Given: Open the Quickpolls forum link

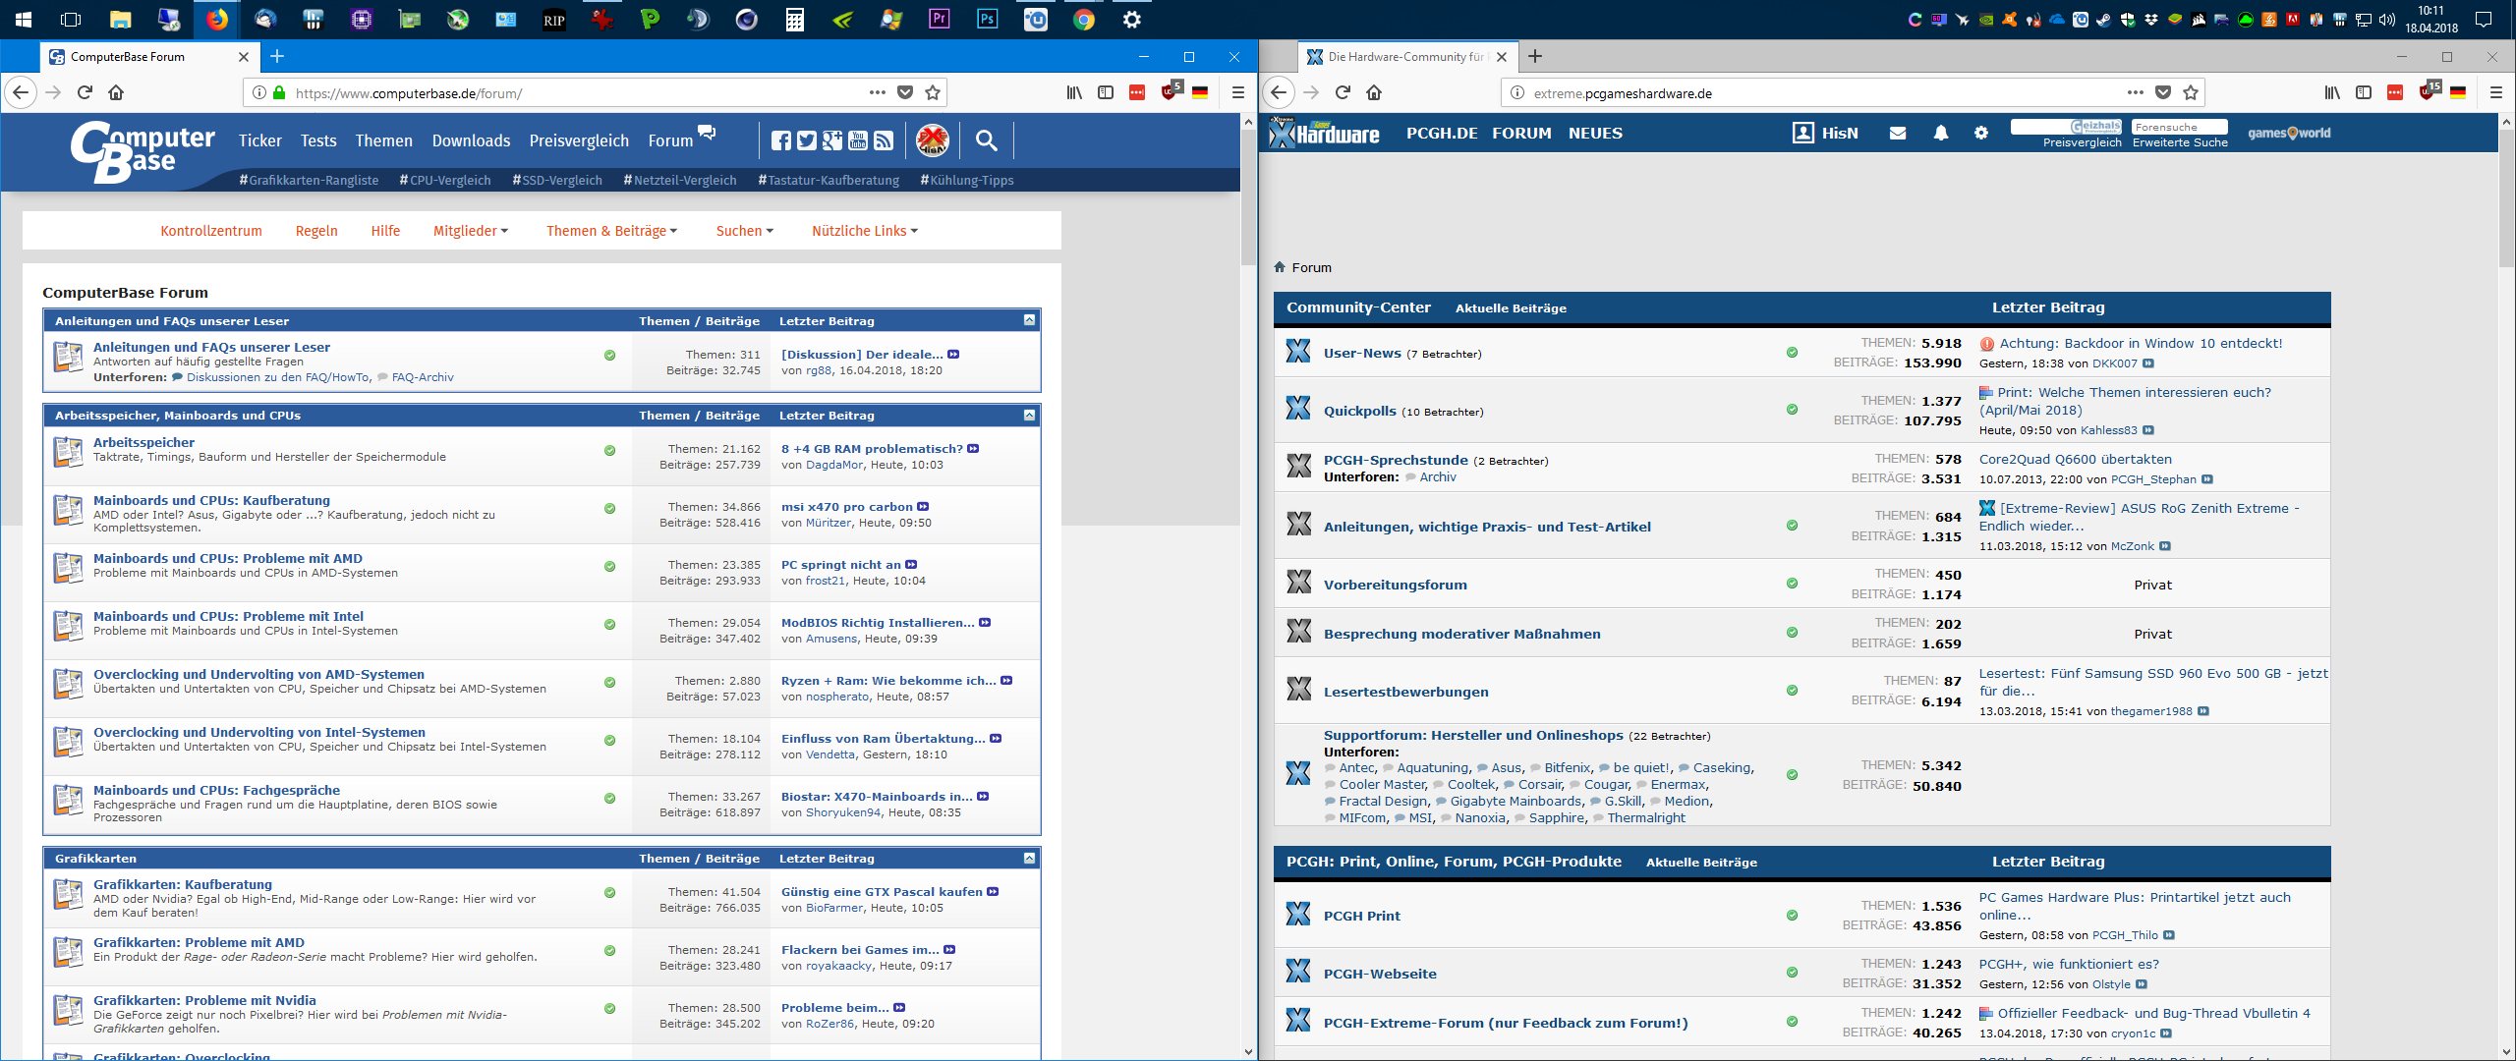Looking at the screenshot, I should coord(1359,411).
